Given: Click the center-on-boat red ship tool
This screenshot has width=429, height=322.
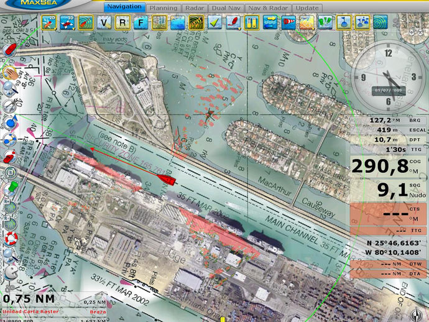Looking at the screenshot, I should [10, 50].
